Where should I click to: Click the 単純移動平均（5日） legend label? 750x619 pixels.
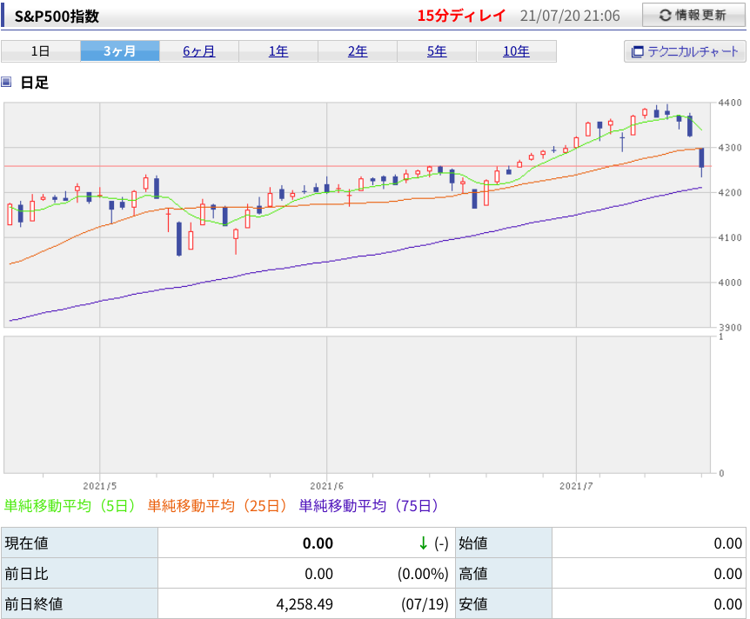tap(70, 506)
